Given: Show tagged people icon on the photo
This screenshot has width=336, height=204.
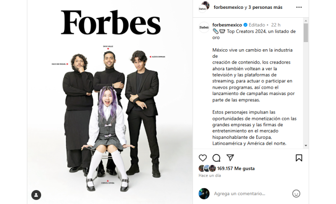Looking at the screenshot, I should [x=36, y=195].
